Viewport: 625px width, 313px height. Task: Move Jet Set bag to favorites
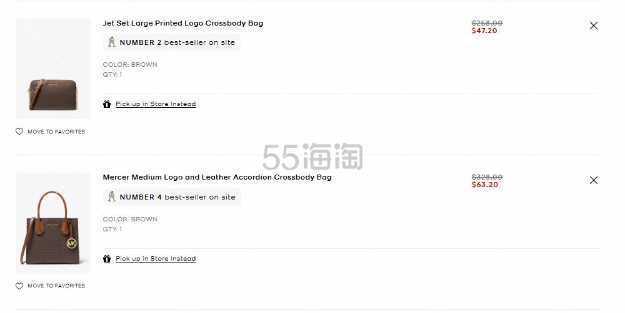coord(56,132)
